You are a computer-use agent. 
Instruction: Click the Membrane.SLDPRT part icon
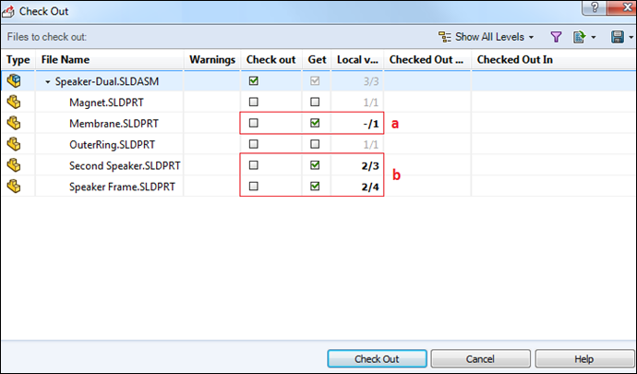point(14,123)
